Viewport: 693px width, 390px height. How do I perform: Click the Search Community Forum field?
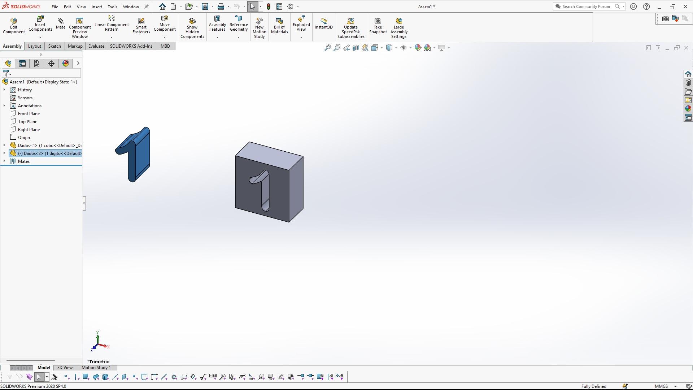pos(586,6)
